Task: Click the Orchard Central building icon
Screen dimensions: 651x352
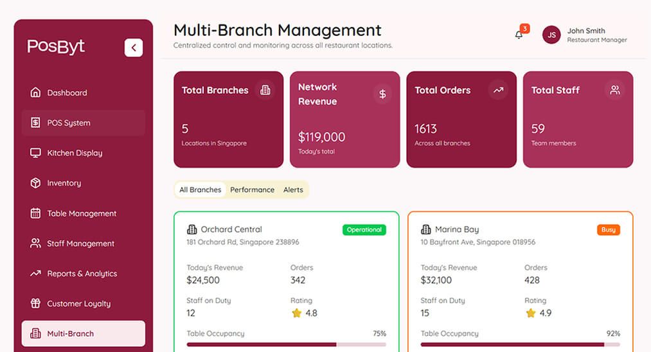Action: [192, 229]
